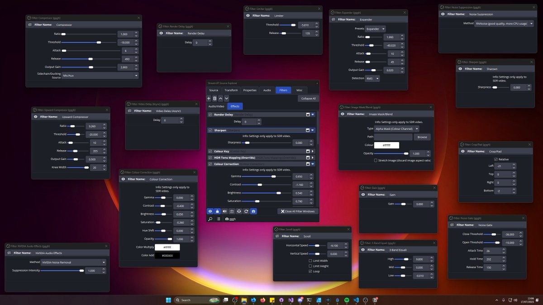Screen dimensions: 543x305
Task: Click the list view icon in Source Explorer
Action: pos(219,219)
